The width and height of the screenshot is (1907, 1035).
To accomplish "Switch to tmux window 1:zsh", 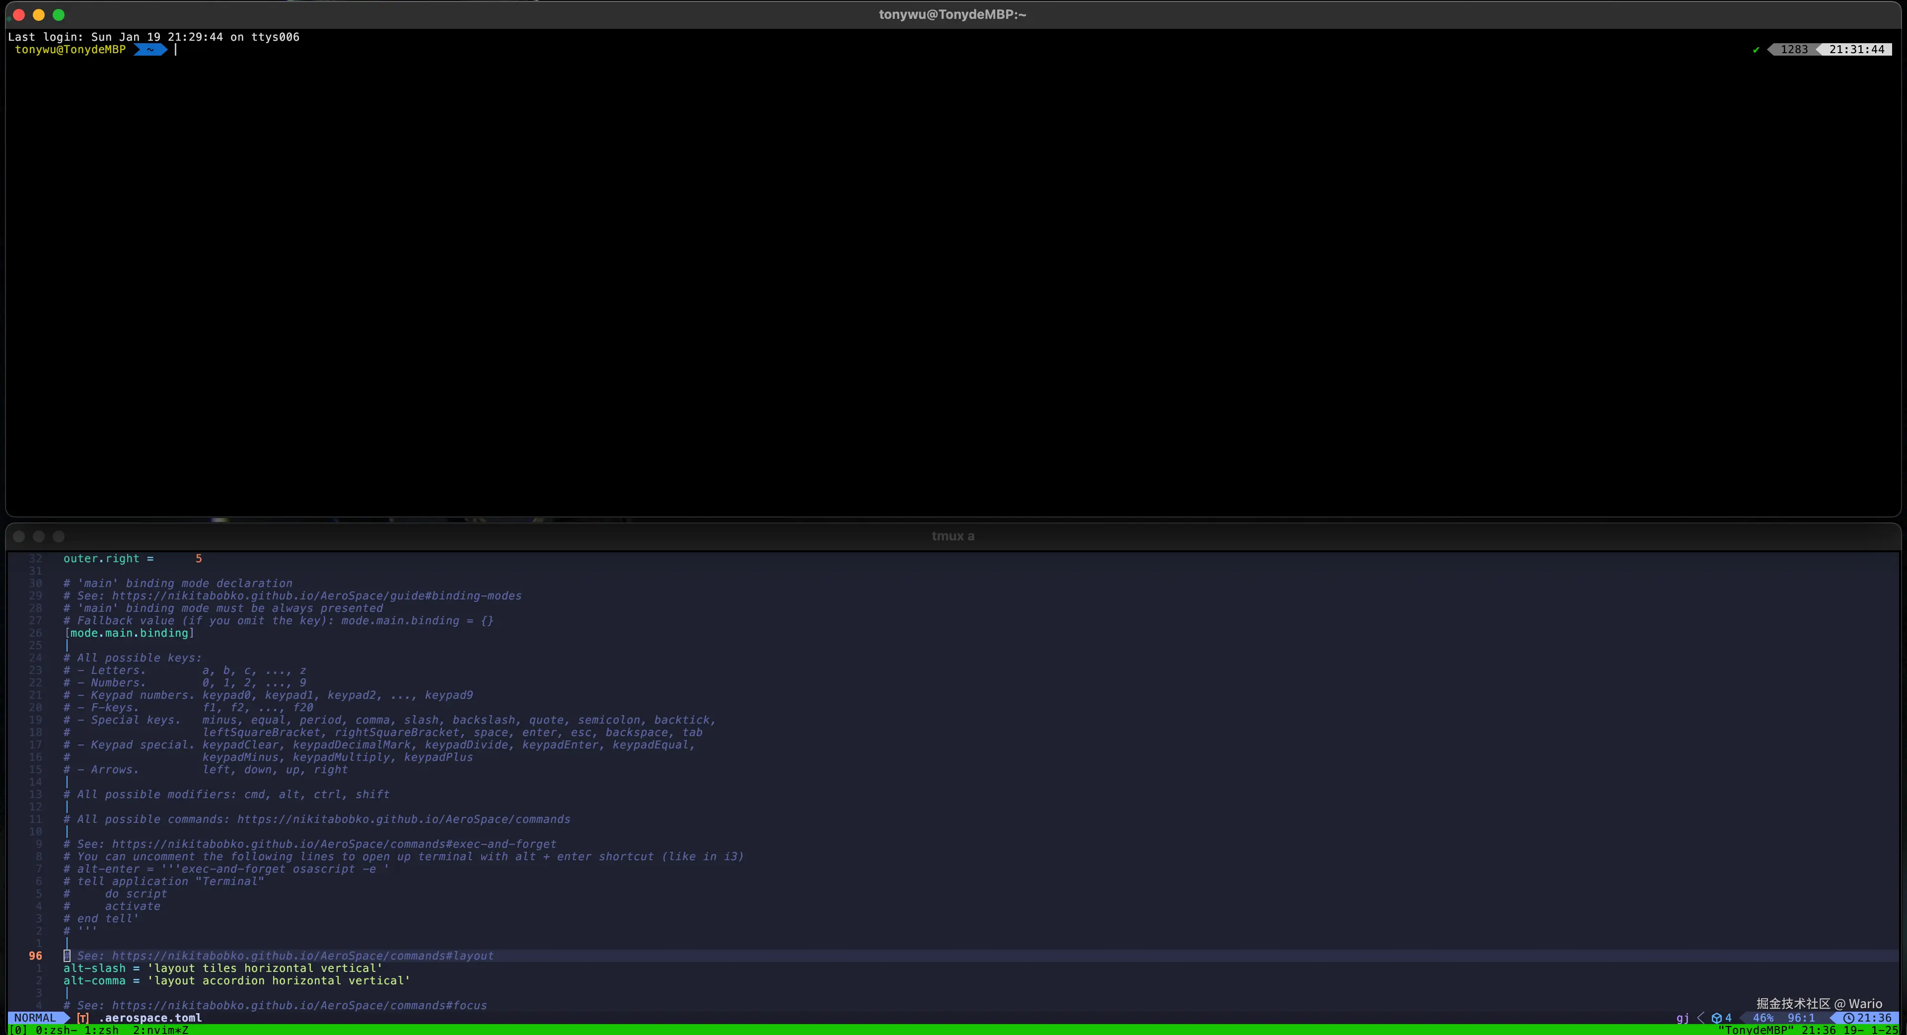I will pos(101,1030).
